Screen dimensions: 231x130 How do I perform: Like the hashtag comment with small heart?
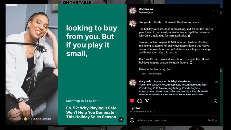tap(216, 82)
